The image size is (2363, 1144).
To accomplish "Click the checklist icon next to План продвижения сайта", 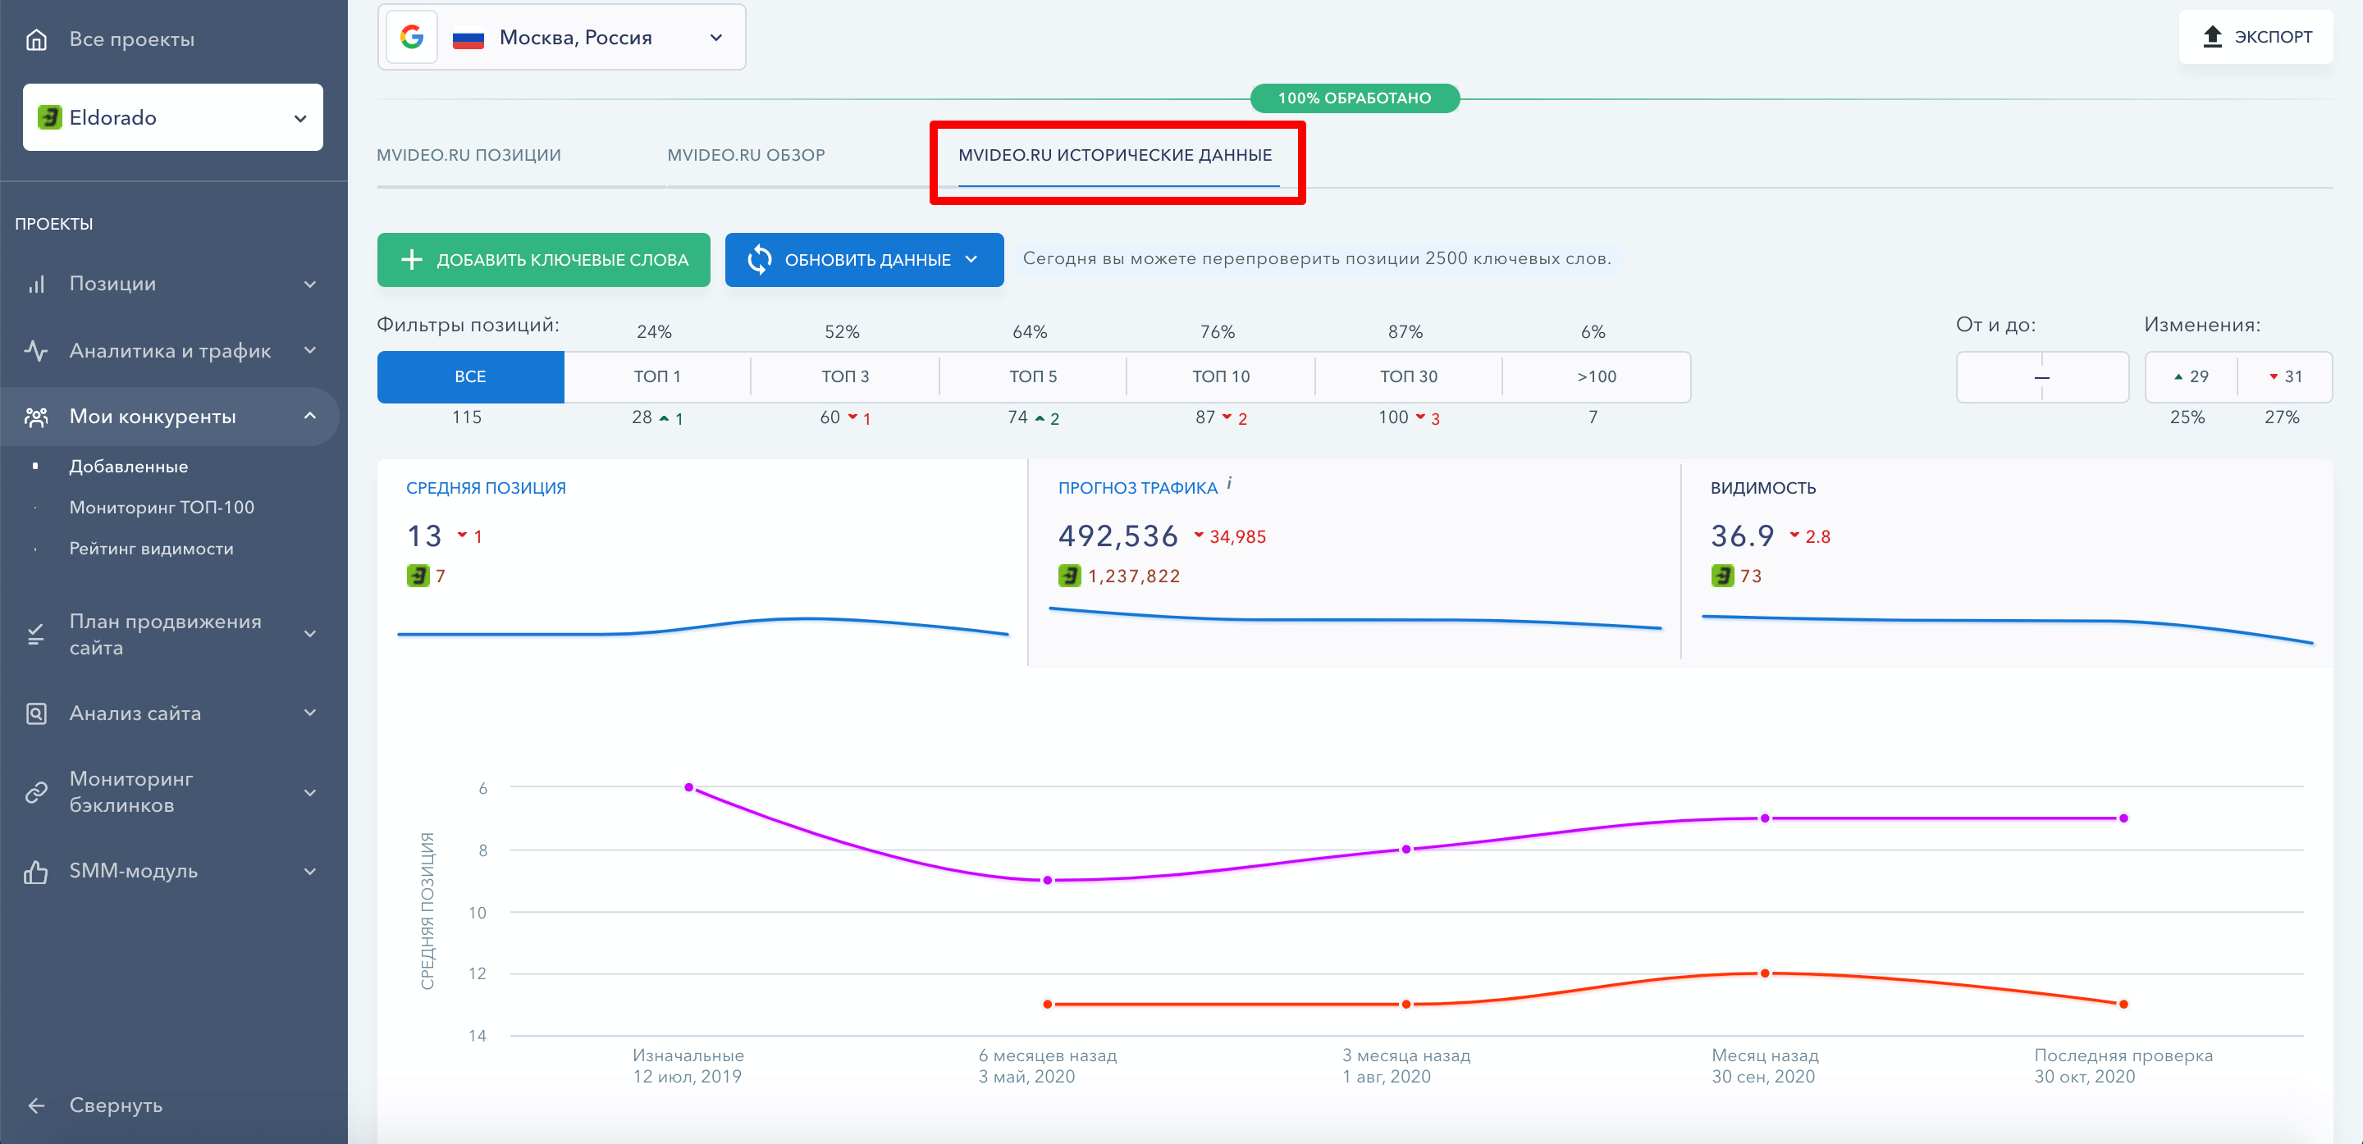I will click(x=36, y=635).
